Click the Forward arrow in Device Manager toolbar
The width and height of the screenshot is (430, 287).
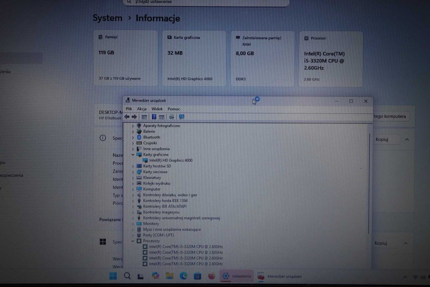(x=134, y=117)
